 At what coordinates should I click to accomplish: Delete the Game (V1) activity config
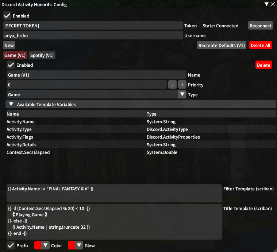tap(263, 65)
